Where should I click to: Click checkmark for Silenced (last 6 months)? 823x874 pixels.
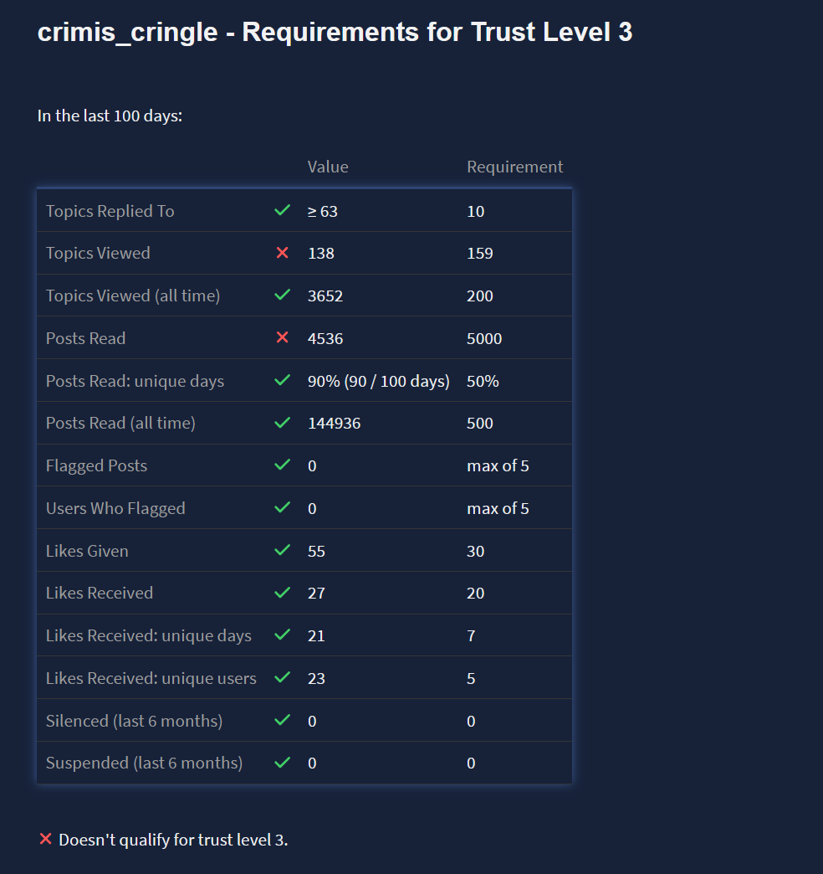pyautogui.click(x=283, y=721)
